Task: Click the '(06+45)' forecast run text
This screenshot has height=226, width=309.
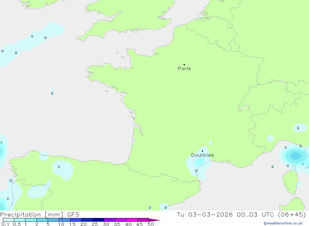Action: (292, 214)
